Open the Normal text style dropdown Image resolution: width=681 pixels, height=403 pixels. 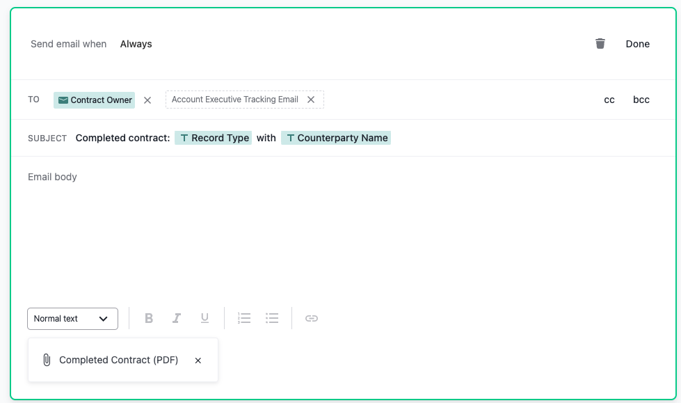(x=72, y=318)
